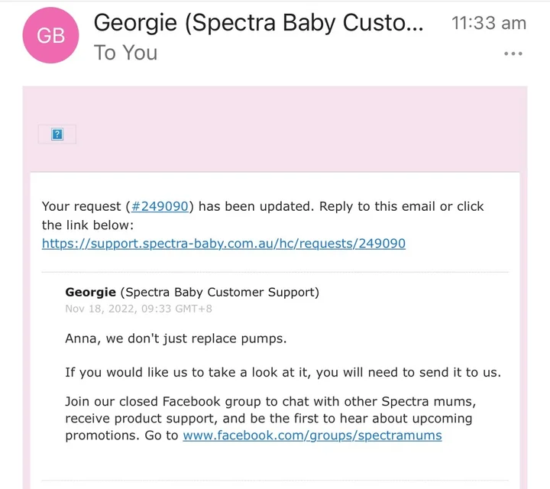Open the facebook.com/groups/spectramums link
The width and height of the screenshot is (550, 489).
[312, 436]
